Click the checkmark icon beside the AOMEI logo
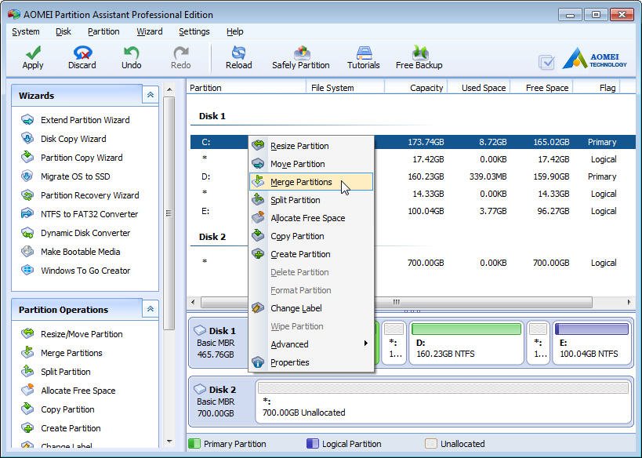The height and width of the screenshot is (458, 642). pos(546,62)
